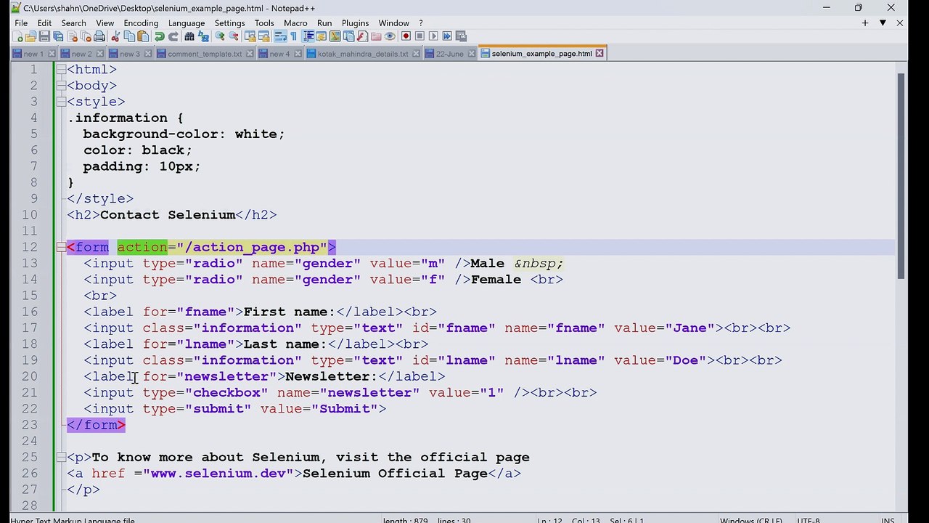Image resolution: width=929 pixels, height=523 pixels.
Task: Click the Replace toolbar icon
Action: tap(203, 36)
